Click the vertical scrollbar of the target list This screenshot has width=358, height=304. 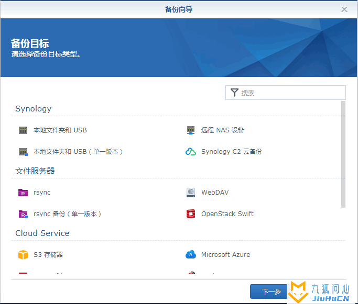(x=343, y=154)
